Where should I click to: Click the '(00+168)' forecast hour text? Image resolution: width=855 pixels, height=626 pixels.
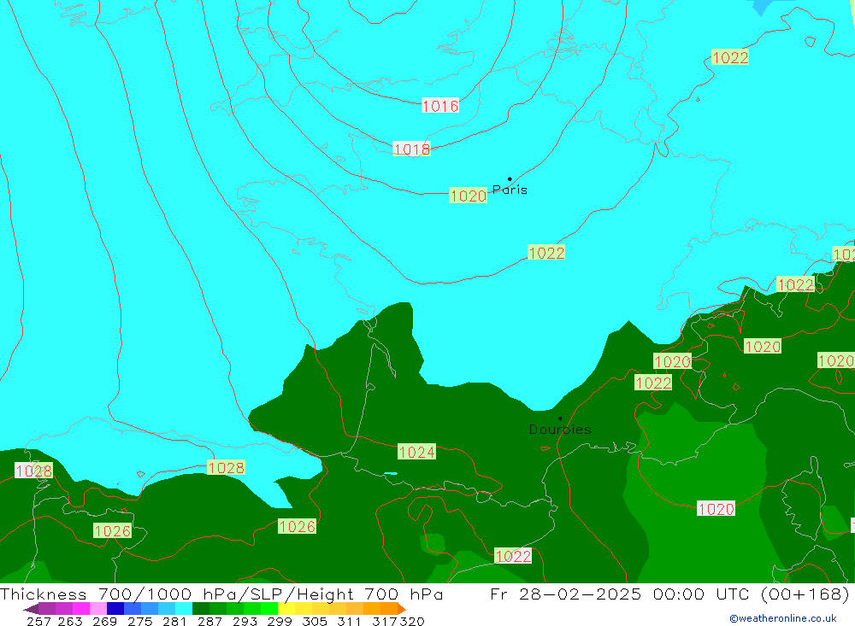(x=805, y=594)
